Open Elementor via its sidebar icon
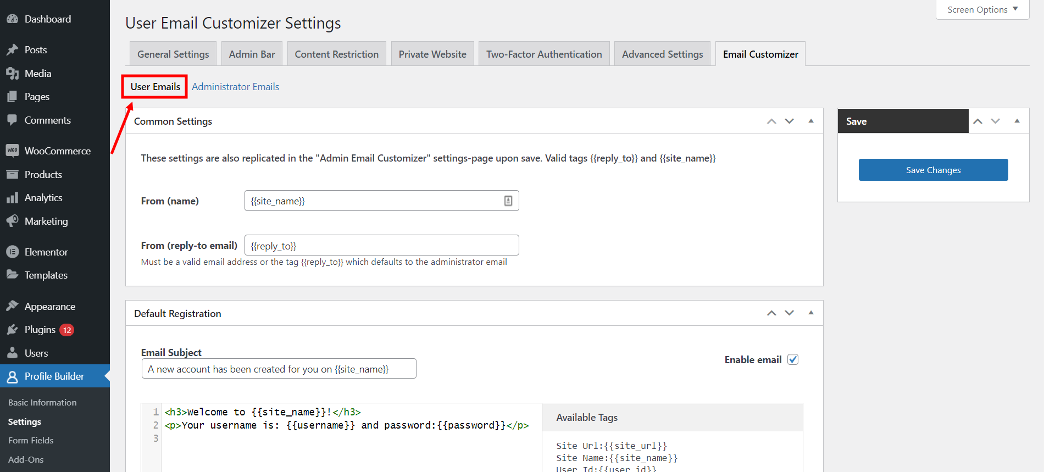Viewport: 1044px width, 472px height. click(x=12, y=252)
